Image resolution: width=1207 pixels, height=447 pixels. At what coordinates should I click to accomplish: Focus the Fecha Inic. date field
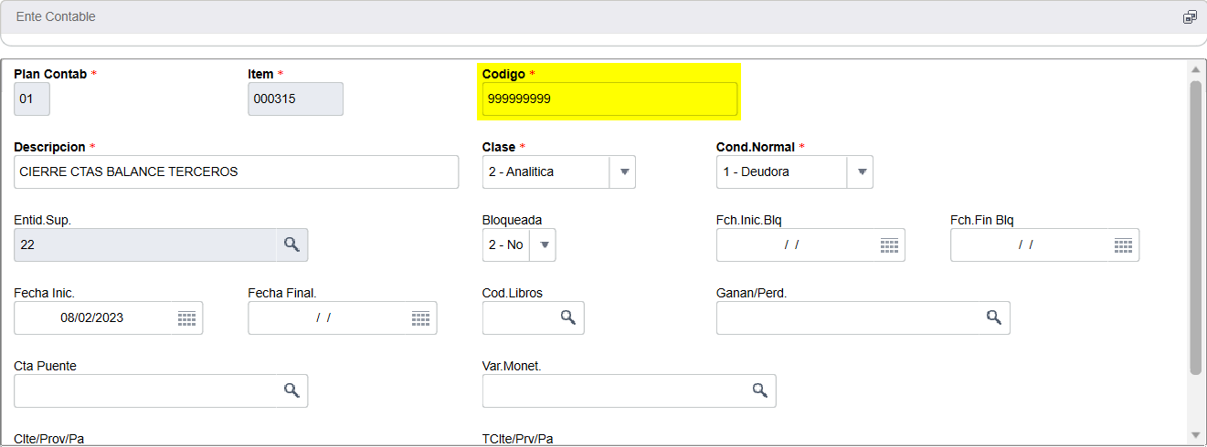click(x=91, y=318)
